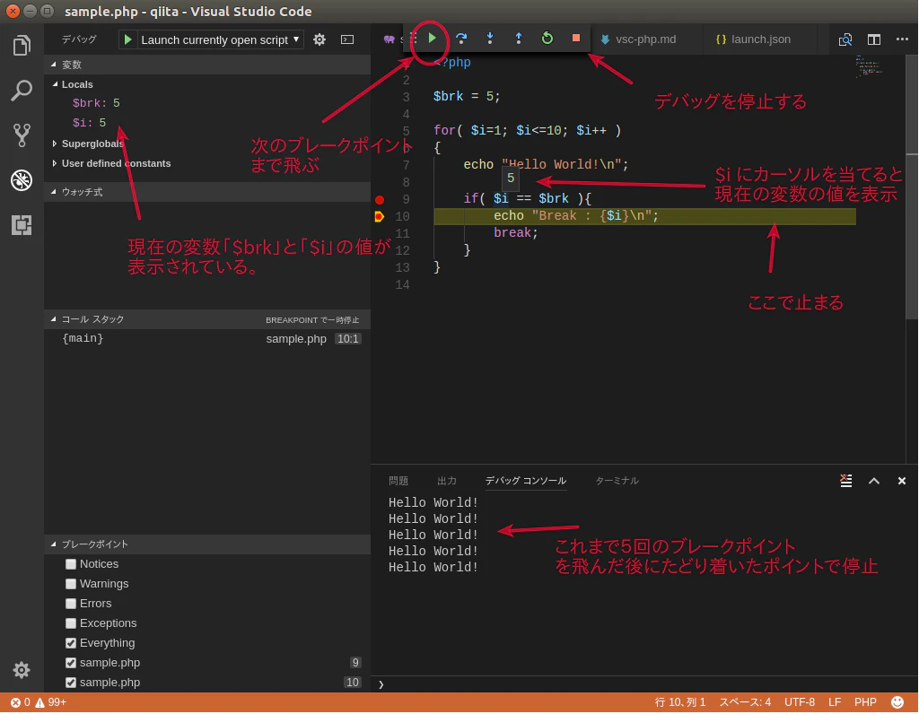Change the PHP language mode
Screen dimensions: 919x714
pos(865,702)
